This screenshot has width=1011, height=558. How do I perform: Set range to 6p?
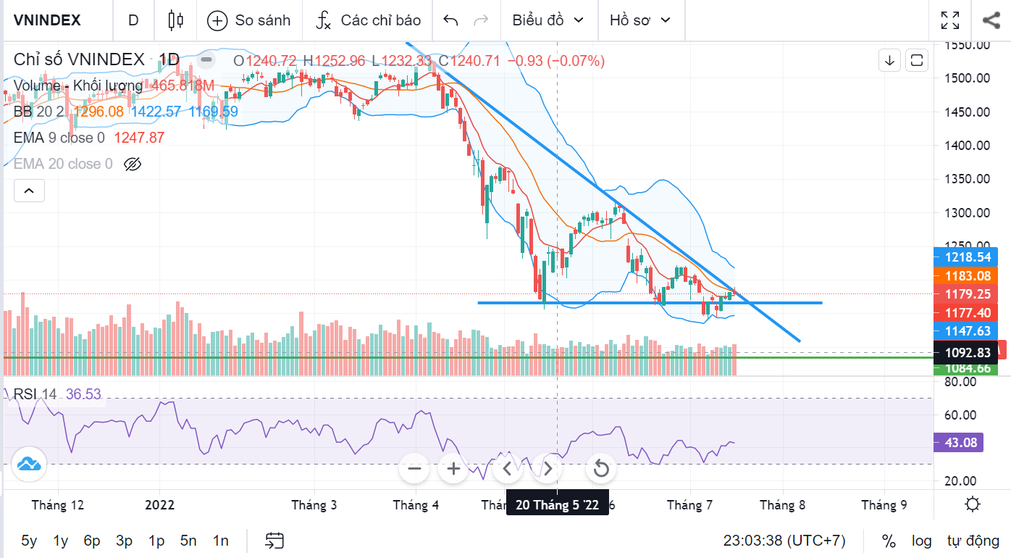click(92, 541)
